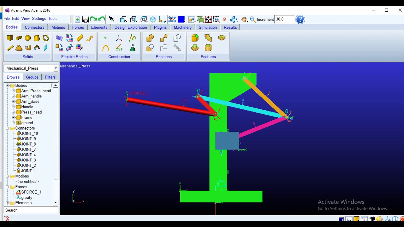Expand the Frame body node
Image resolution: width=404 pixels, height=227 pixels.
pyautogui.click(x=13, y=118)
